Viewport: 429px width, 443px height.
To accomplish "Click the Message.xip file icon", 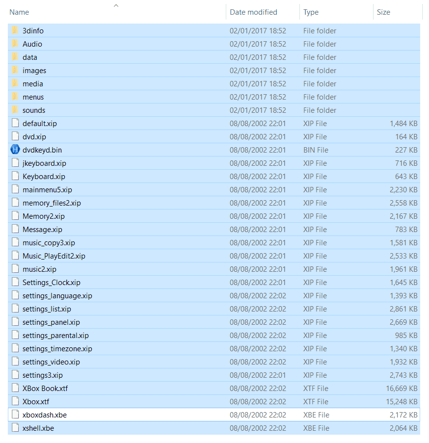I will click(x=15, y=229).
